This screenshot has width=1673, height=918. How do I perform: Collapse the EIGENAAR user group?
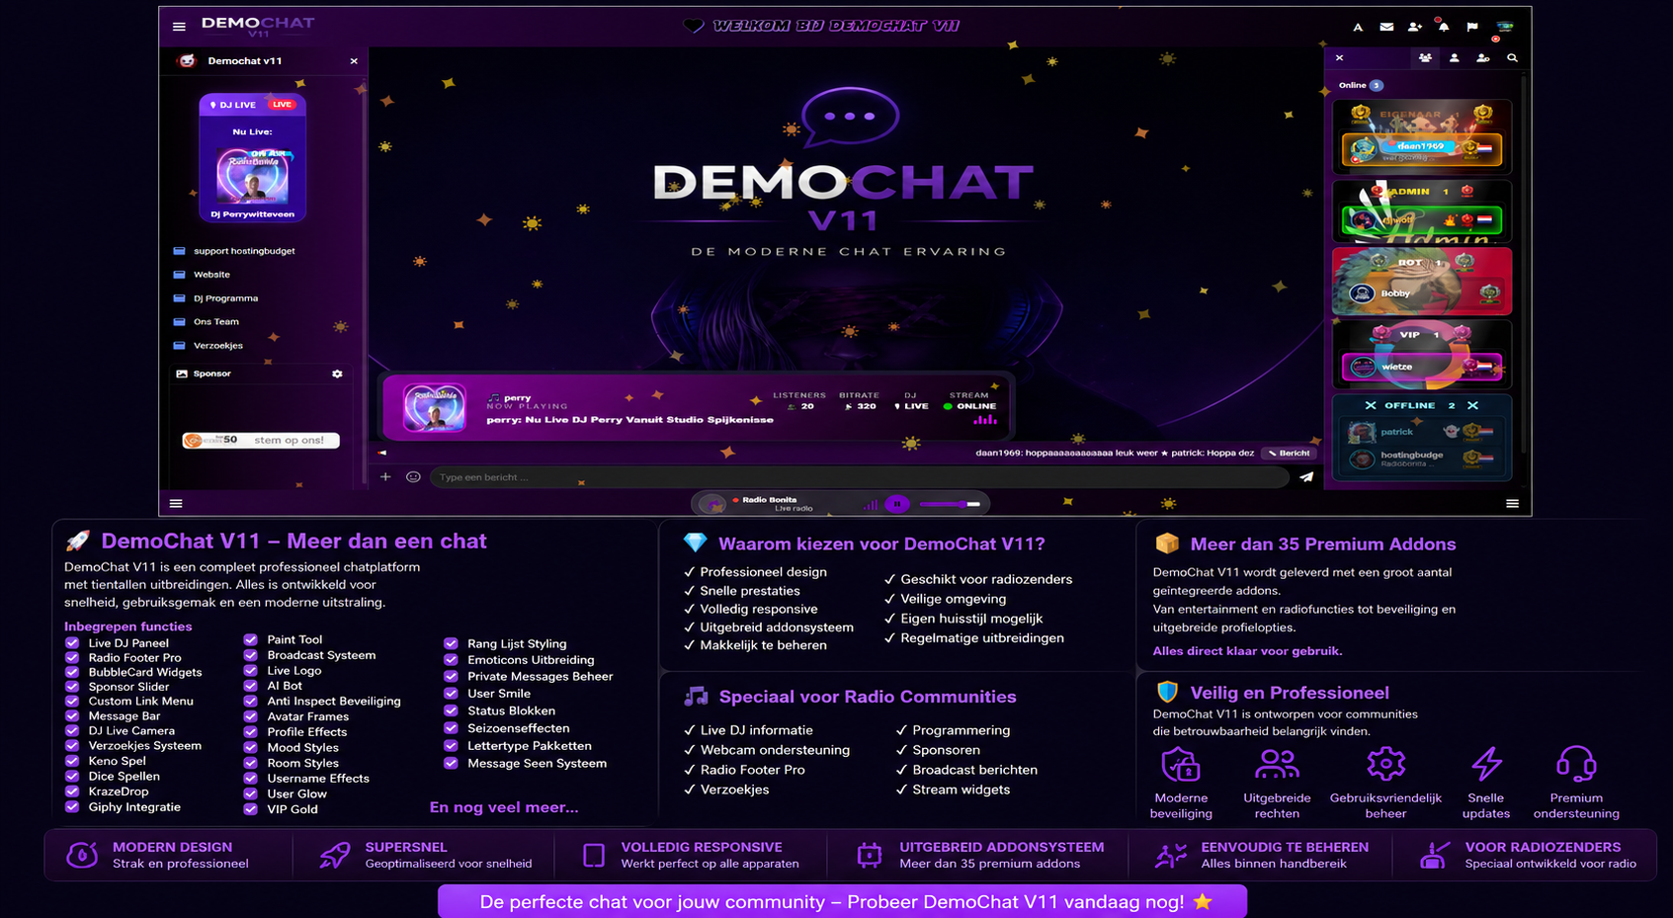[x=1421, y=115]
